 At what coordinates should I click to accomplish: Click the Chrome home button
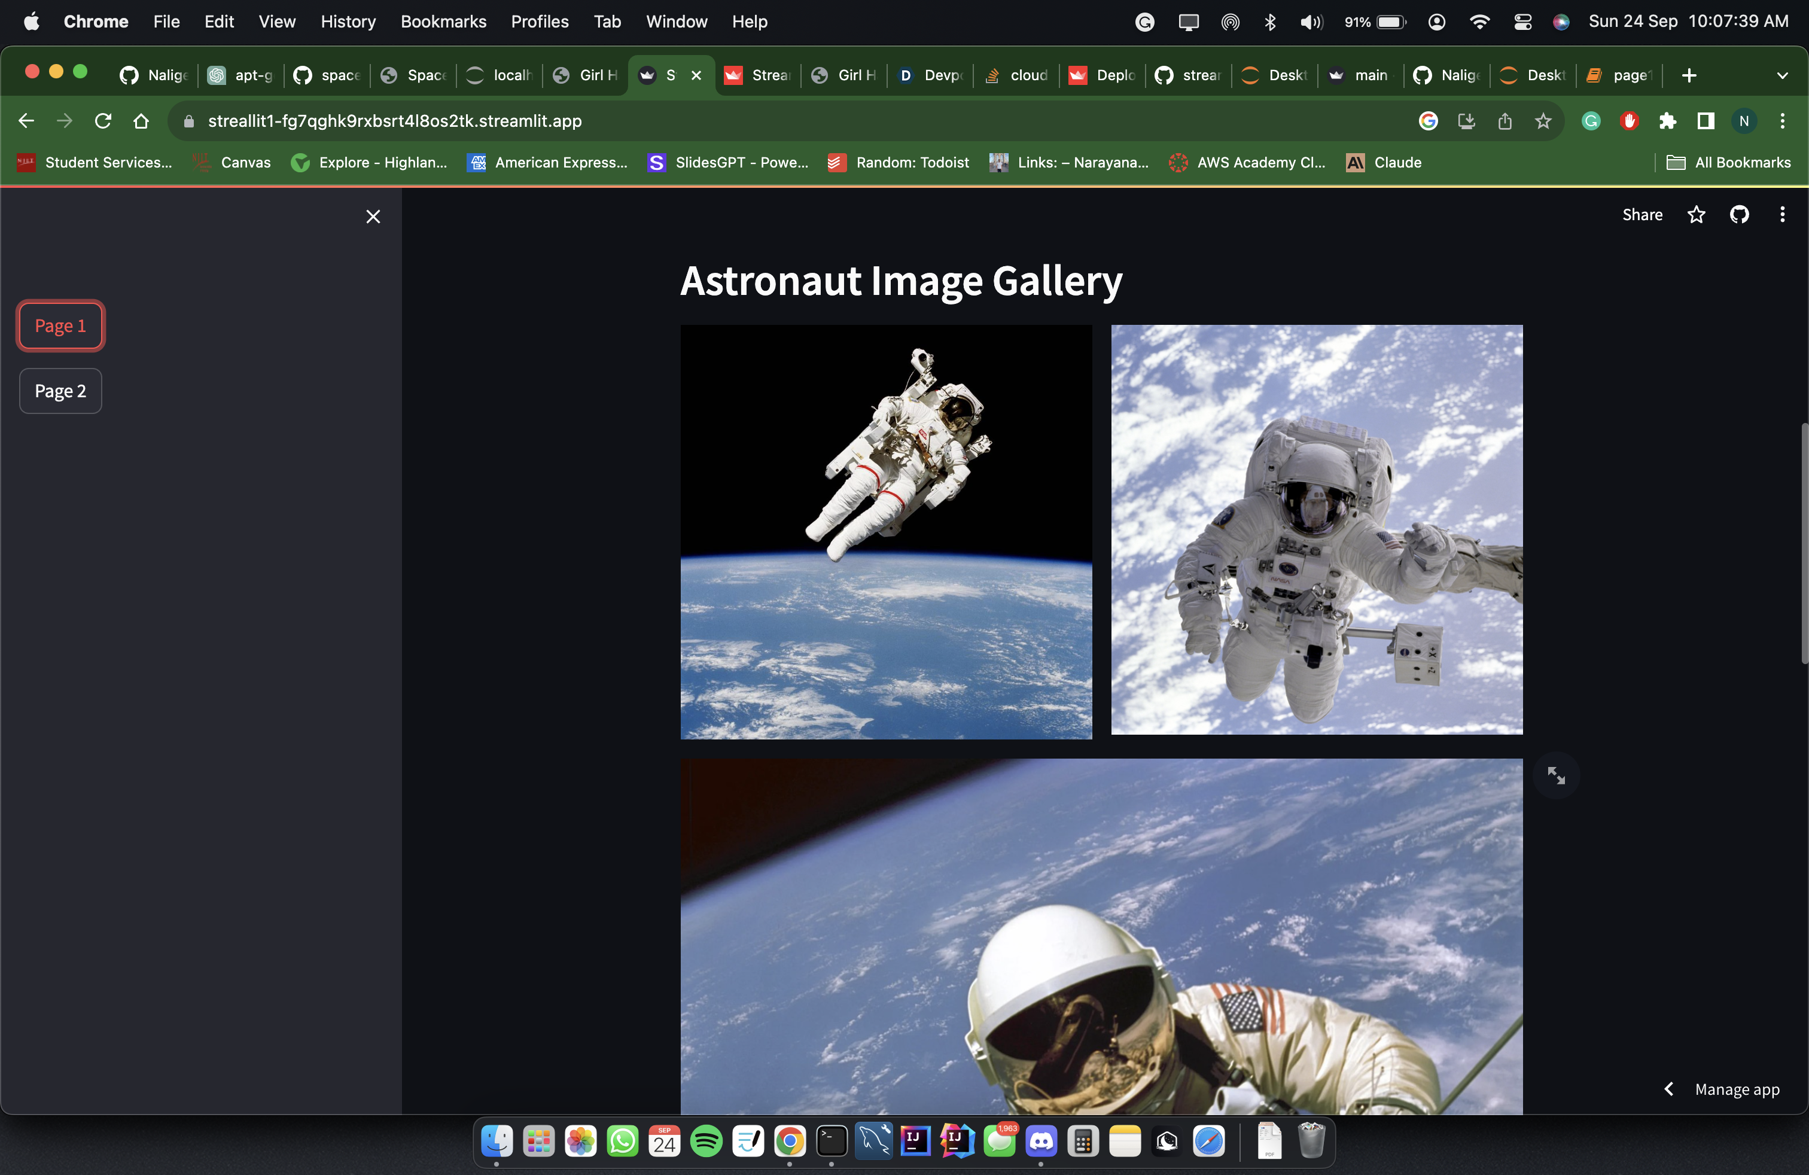pos(141,121)
